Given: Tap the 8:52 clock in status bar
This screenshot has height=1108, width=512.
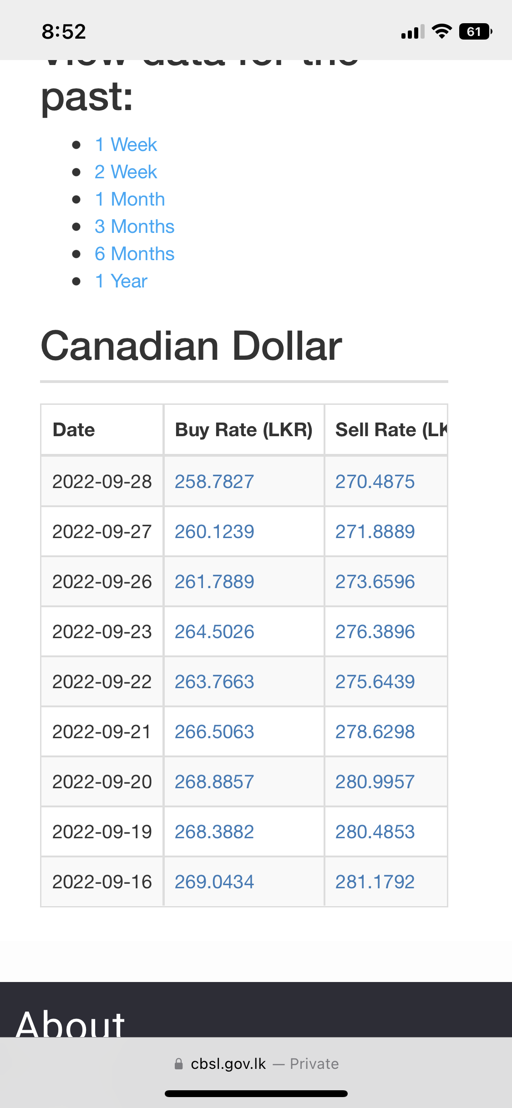Looking at the screenshot, I should tap(64, 31).
